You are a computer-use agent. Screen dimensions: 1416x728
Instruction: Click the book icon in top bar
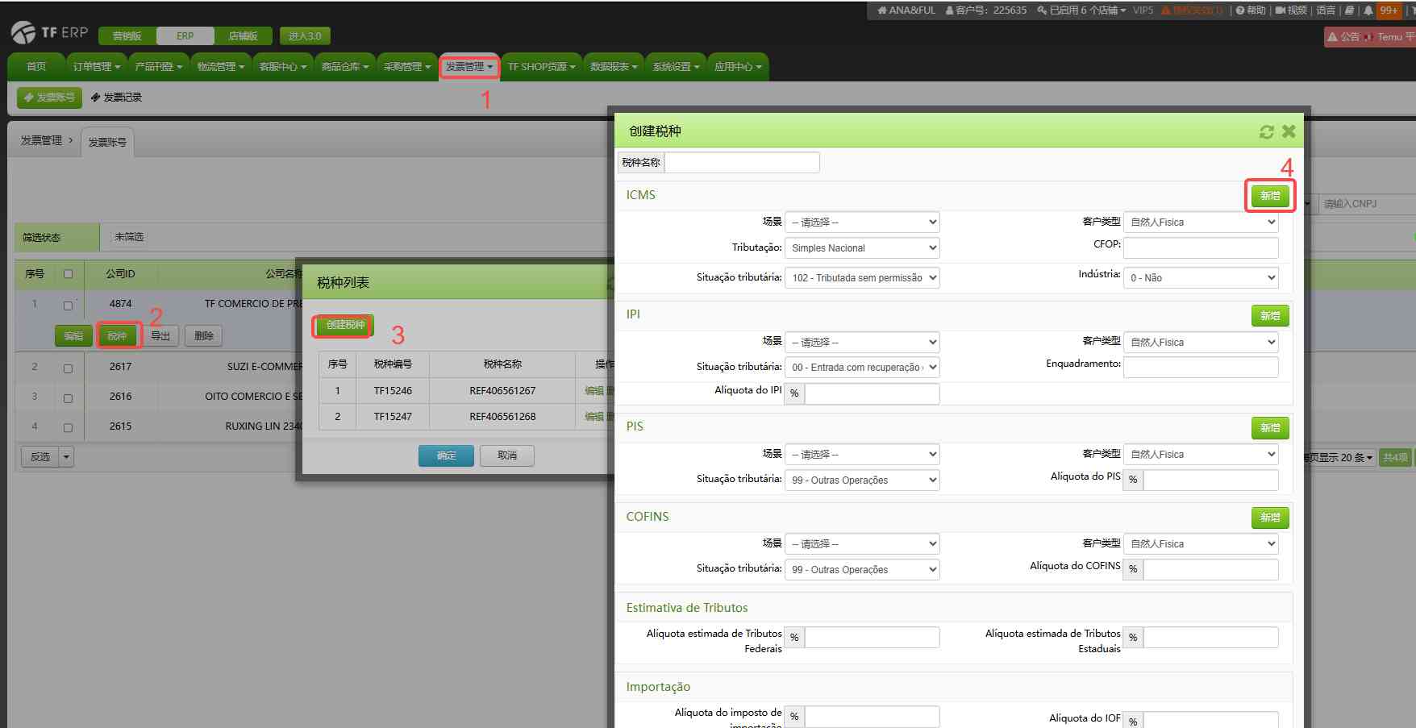click(1349, 10)
